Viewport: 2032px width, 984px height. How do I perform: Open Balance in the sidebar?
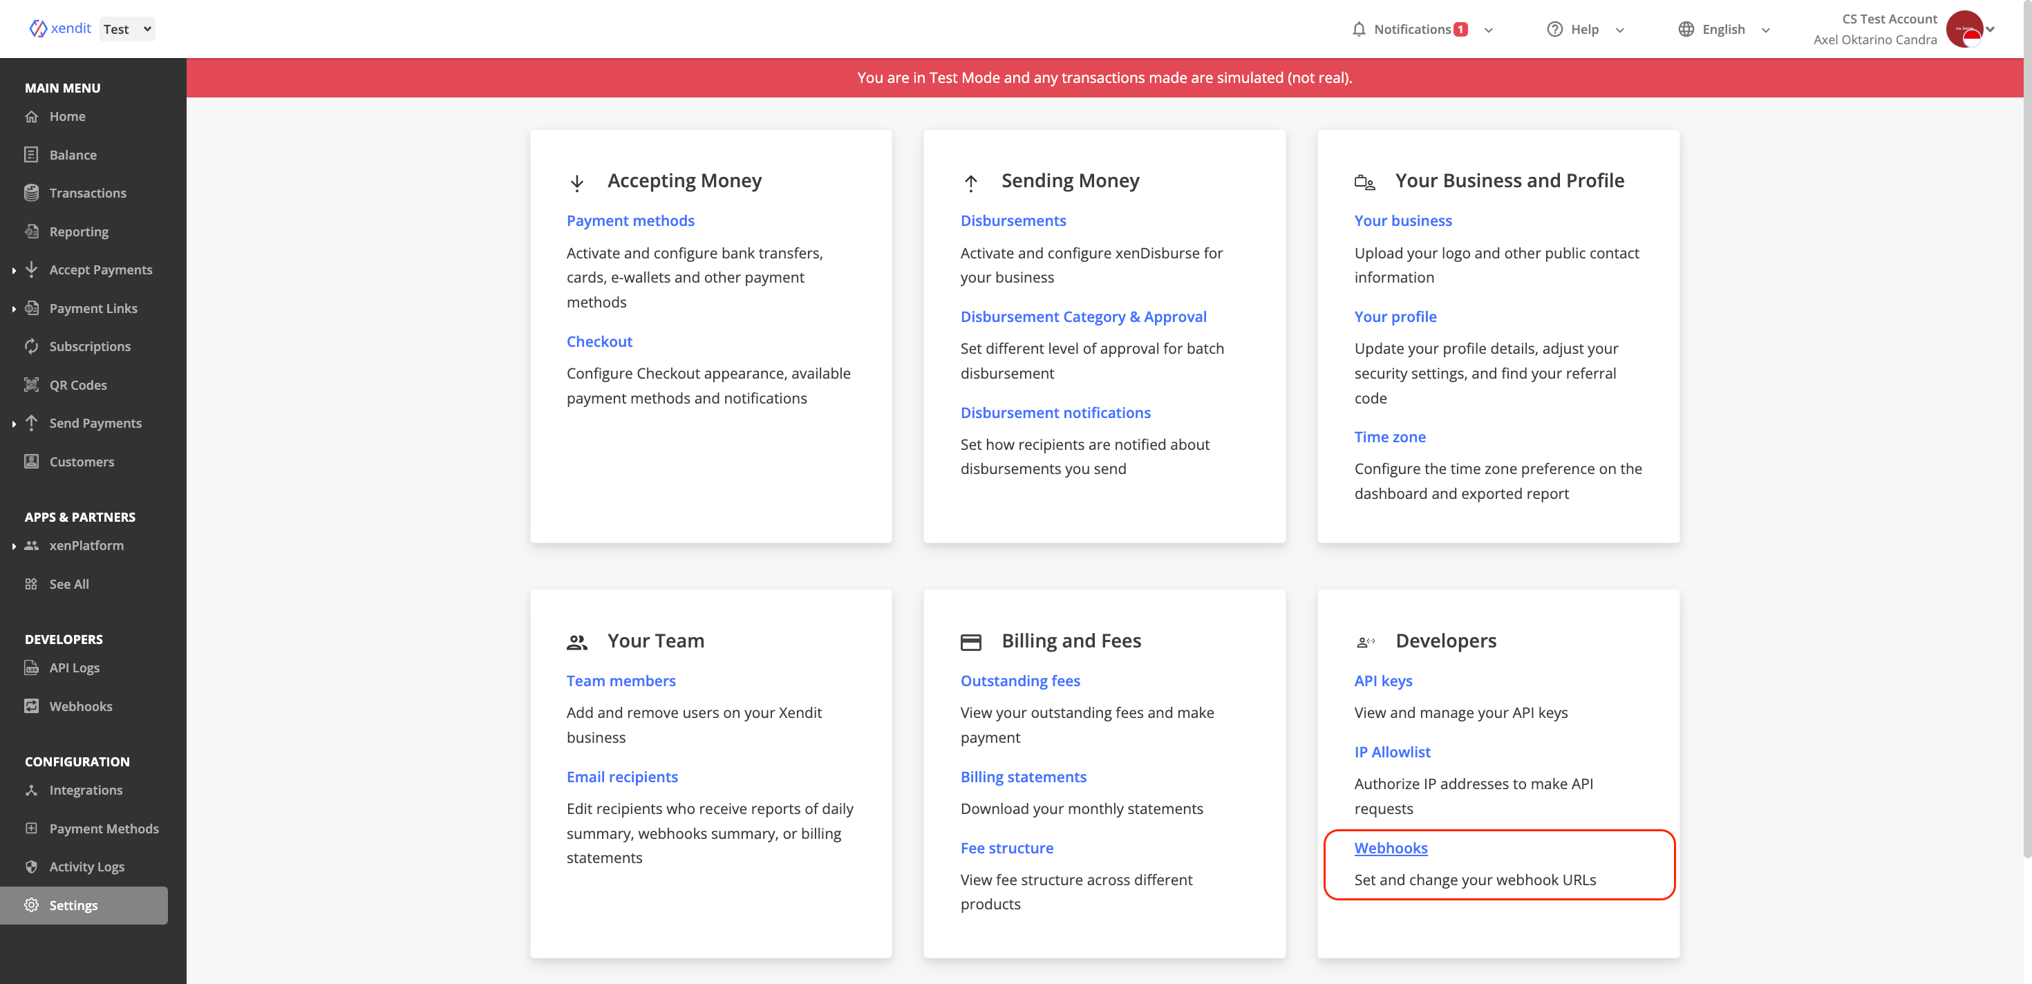click(x=73, y=155)
